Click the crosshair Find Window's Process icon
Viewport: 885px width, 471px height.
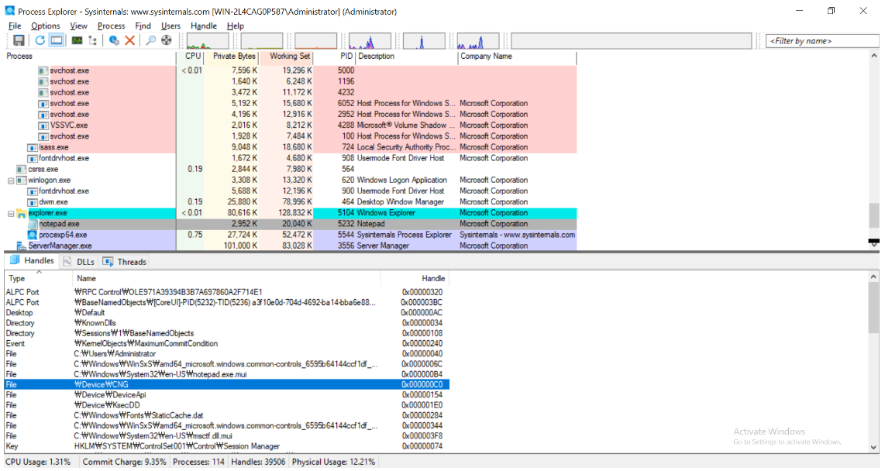coord(167,40)
